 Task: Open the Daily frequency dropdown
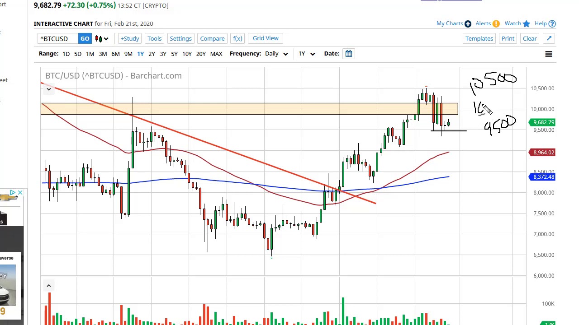click(x=276, y=54)
